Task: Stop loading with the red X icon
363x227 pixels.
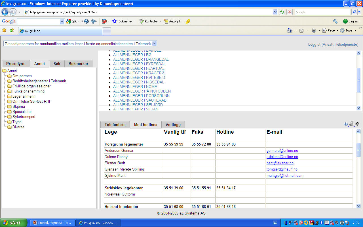Action: pos(290,12)
